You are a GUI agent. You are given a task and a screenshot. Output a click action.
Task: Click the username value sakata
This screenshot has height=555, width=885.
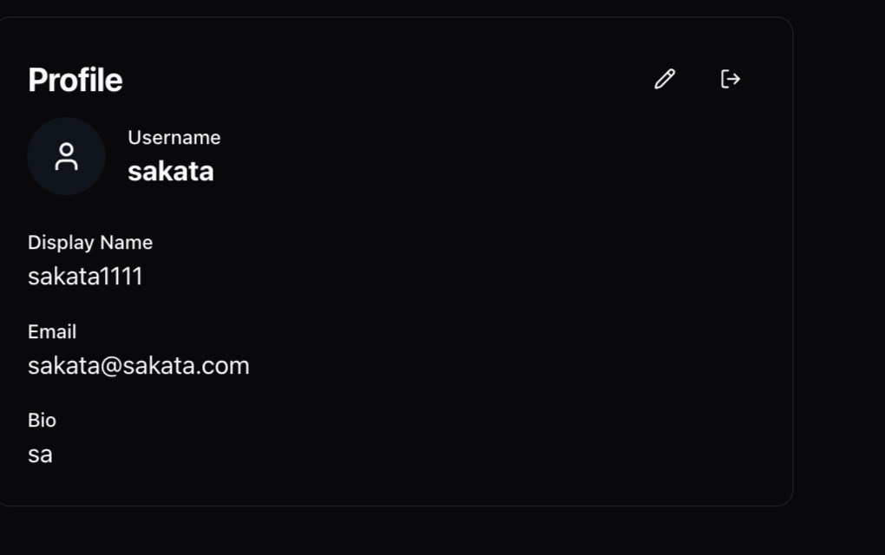tap(170, 172)
